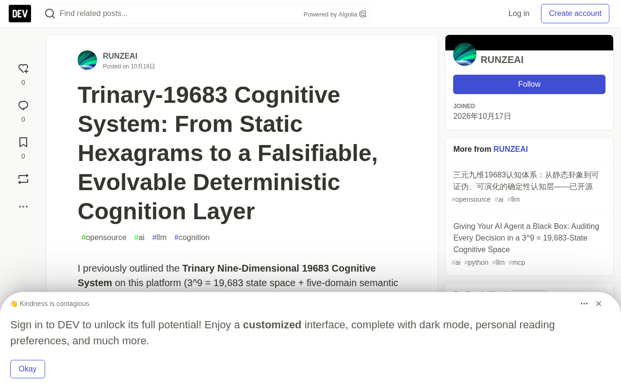Click the search magnifier icon
621x388 pixels.
[x=50, y=14]
